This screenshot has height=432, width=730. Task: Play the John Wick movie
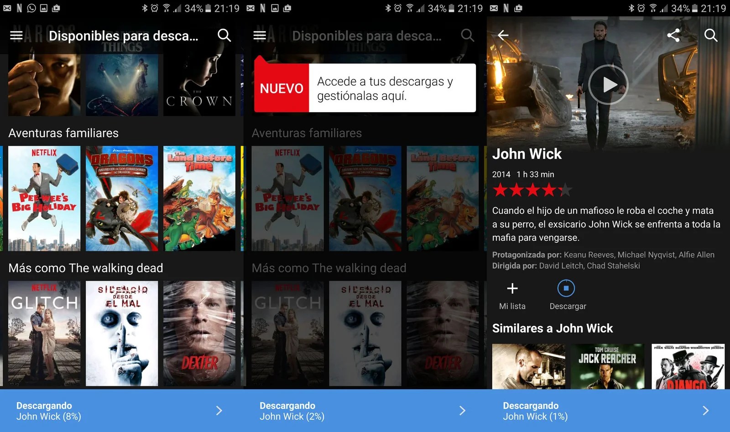pos(608,85)
